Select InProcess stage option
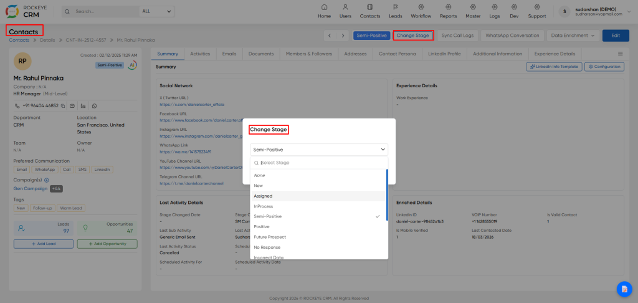The height and width of the screenshot is (303, 638). click(x=319, y=206)
